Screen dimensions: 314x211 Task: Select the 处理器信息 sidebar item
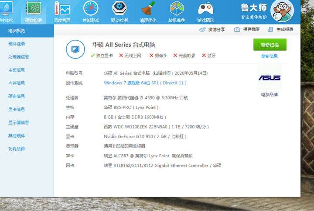[19, 57]
